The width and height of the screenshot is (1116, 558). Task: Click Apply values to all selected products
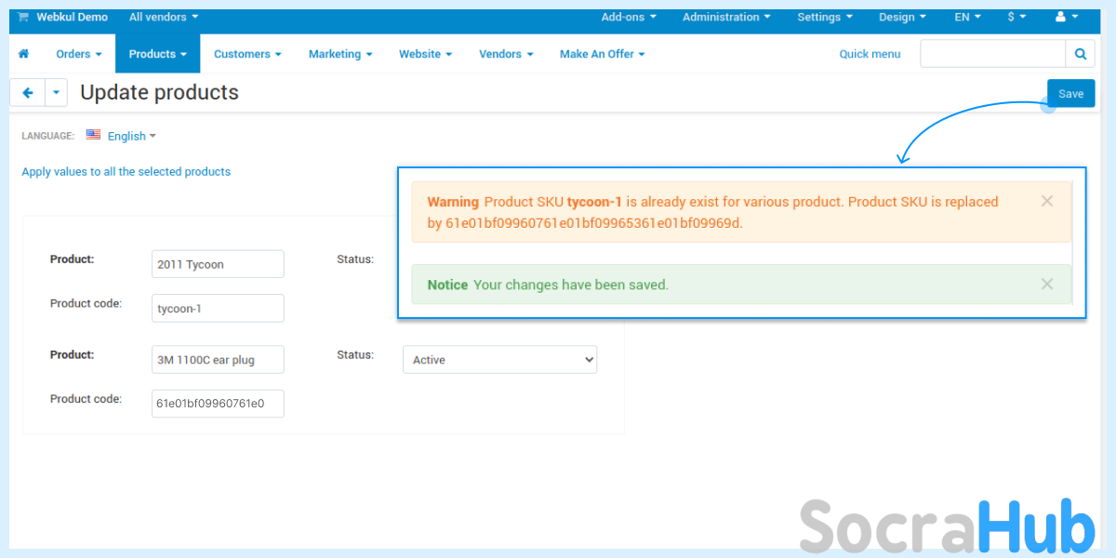(x=126, y=171)
